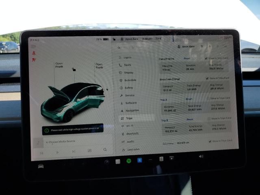Reset the Trip B counter
Viewport: 260px width, 195px height.
pos(190,120)
